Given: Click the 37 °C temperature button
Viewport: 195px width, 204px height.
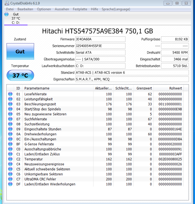Looking at the screenshot, I should click(20, 75).
